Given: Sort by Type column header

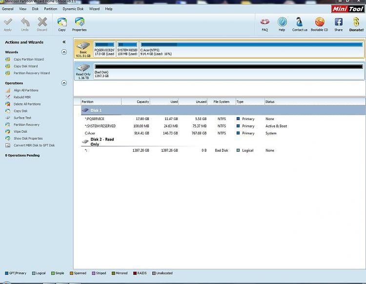Looking at the screenshot, I should [x=250, y=102].
